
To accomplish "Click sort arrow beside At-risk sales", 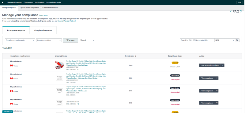I will coord(136,56).
